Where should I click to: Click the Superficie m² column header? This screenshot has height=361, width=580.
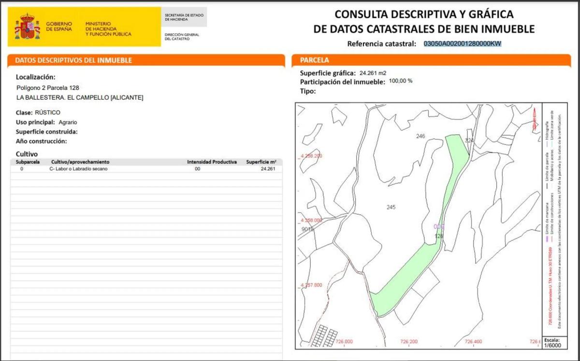click(x=261, y=162)
